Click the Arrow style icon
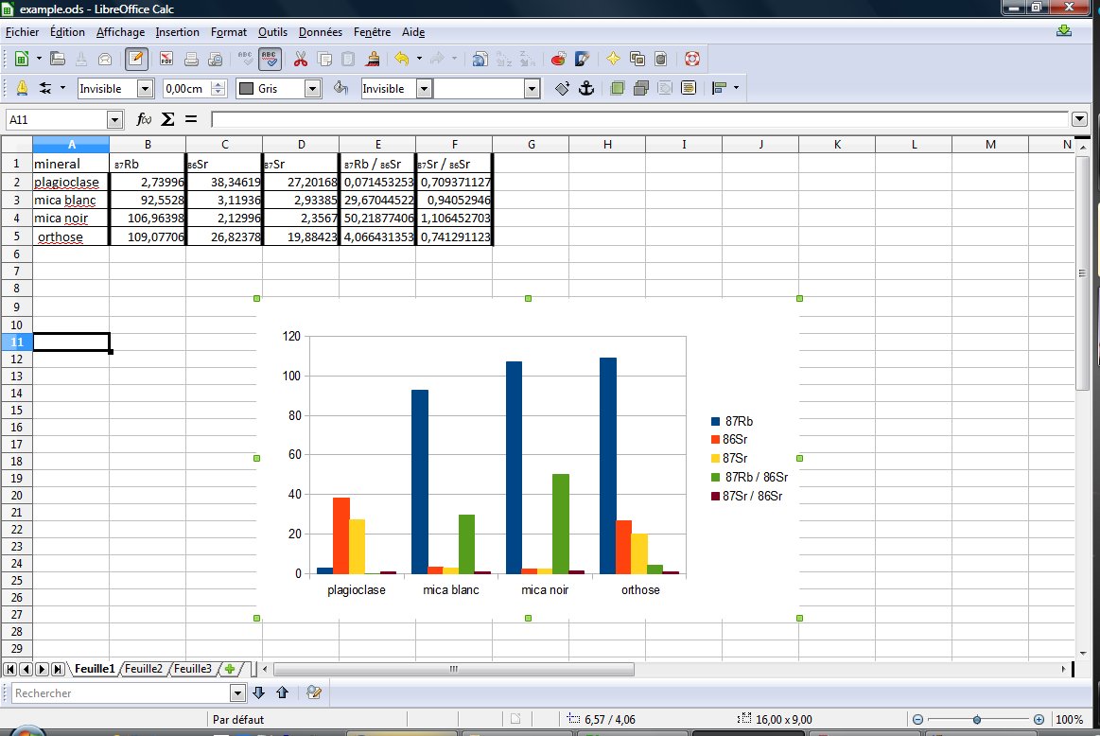The height and width of the screenshot is (736, 1100). [x=45, y=88]
